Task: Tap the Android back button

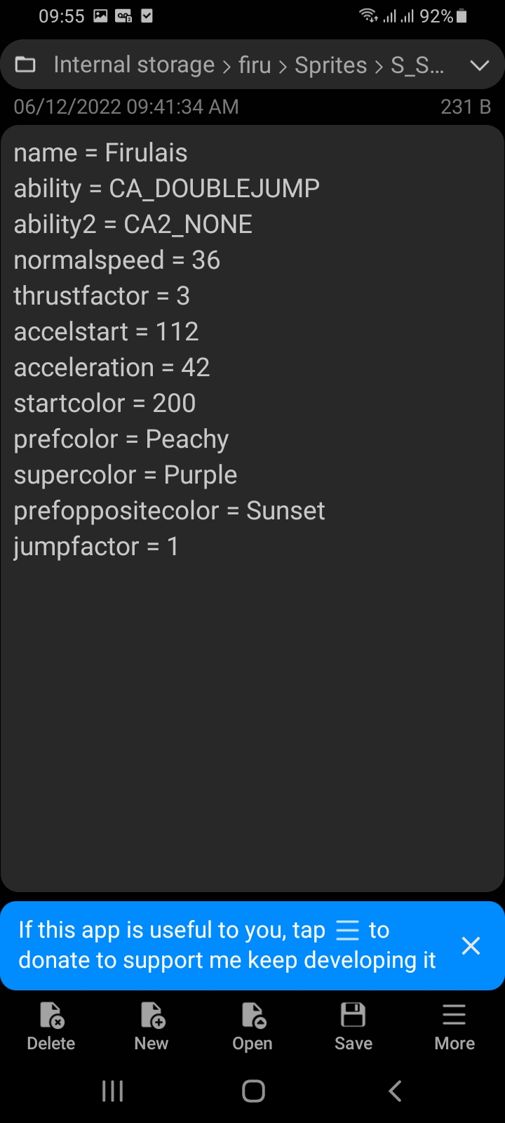Action: [x=395, y=1091]
